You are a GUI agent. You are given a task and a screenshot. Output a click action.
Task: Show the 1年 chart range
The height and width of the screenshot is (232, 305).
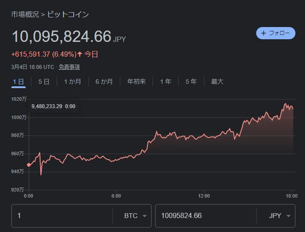click(166, 82)
